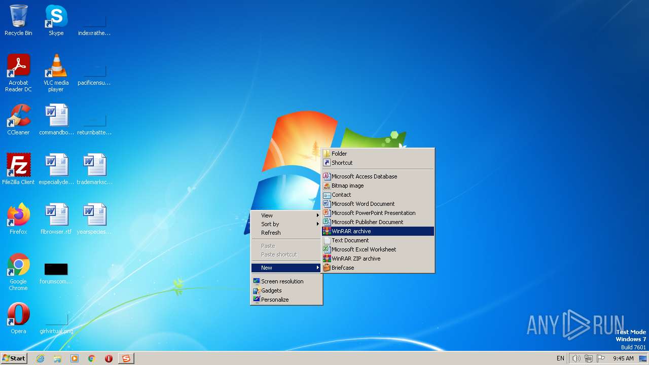The image size is (649, 365).
Task: Open the Action Center flag icon
Action: [x=601, y=358]
